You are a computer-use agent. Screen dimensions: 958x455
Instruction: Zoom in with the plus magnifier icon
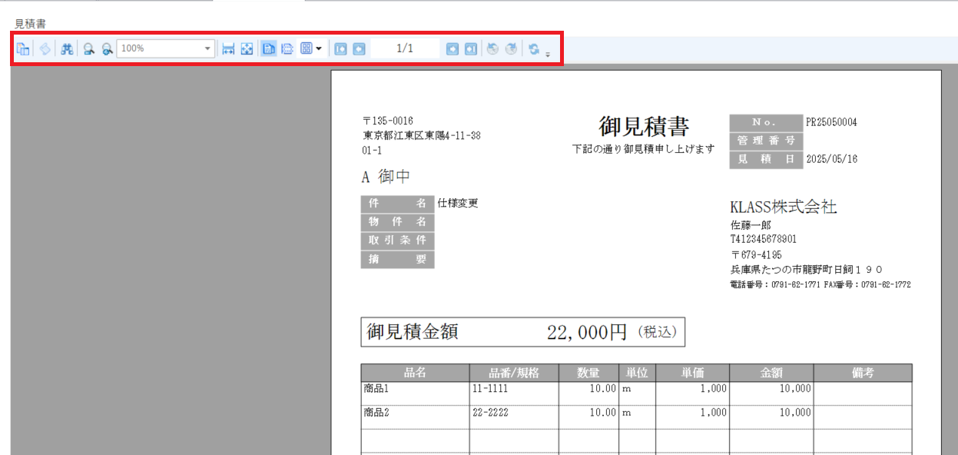(107, 48)
